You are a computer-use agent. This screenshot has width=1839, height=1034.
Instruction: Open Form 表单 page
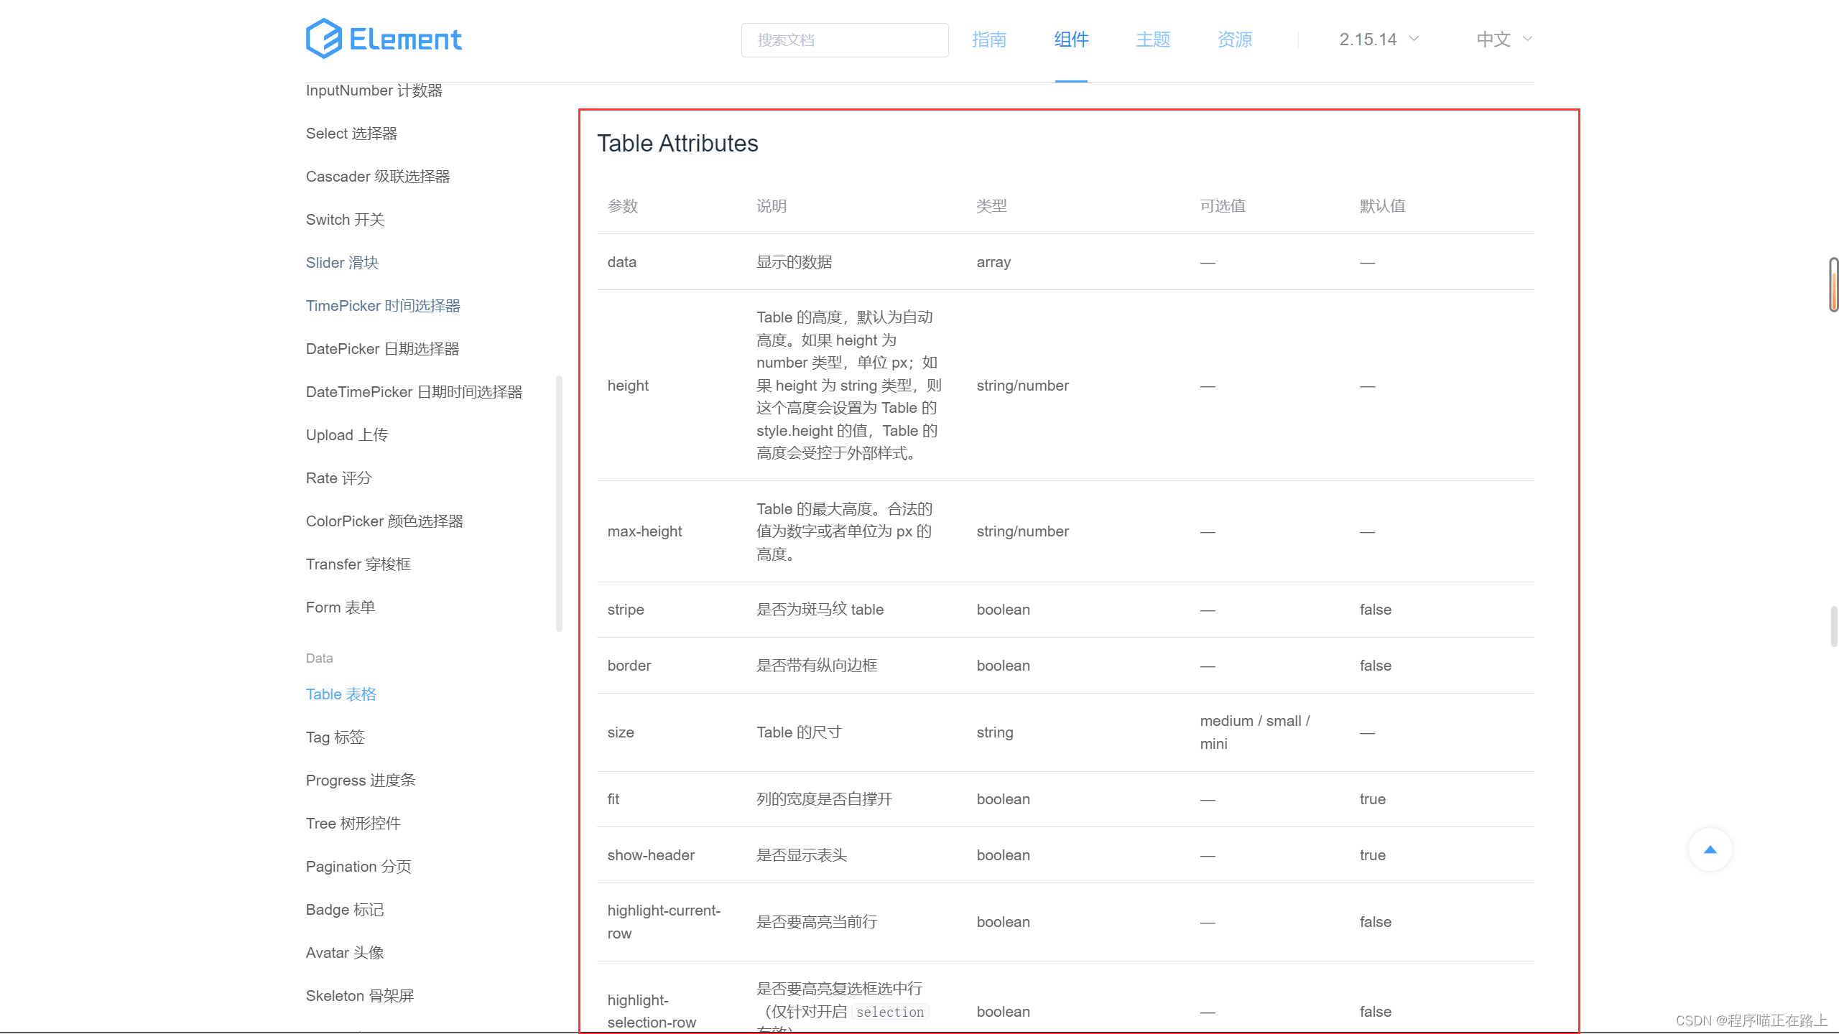click(x=341, y=607)
